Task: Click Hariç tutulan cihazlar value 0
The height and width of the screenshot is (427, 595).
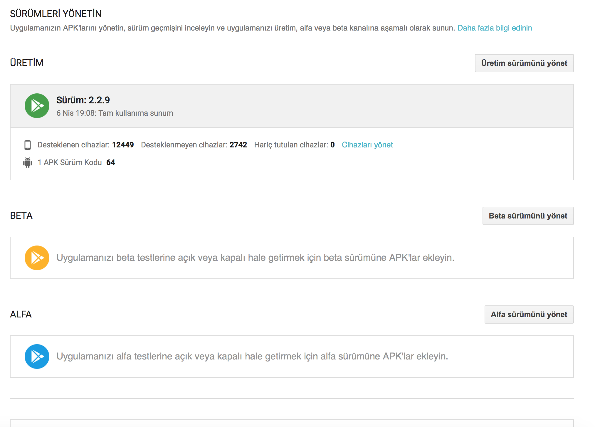Action: point(332,145)
